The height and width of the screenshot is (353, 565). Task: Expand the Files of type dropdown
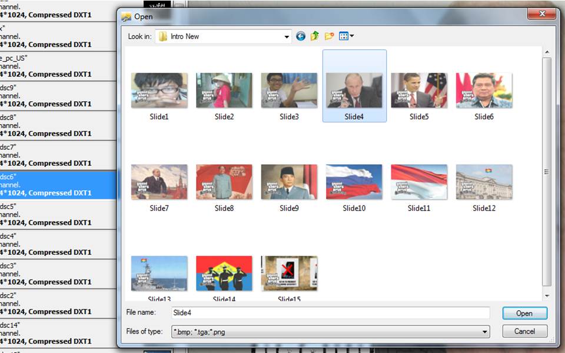(x=485, y=332)
